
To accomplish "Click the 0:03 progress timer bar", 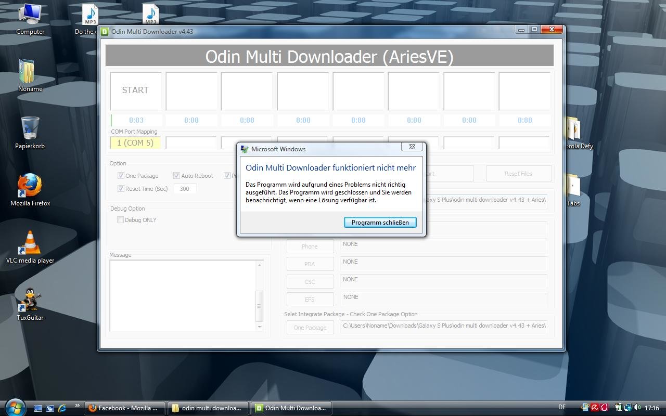I will pyautogui.click(x=136, y=120).
